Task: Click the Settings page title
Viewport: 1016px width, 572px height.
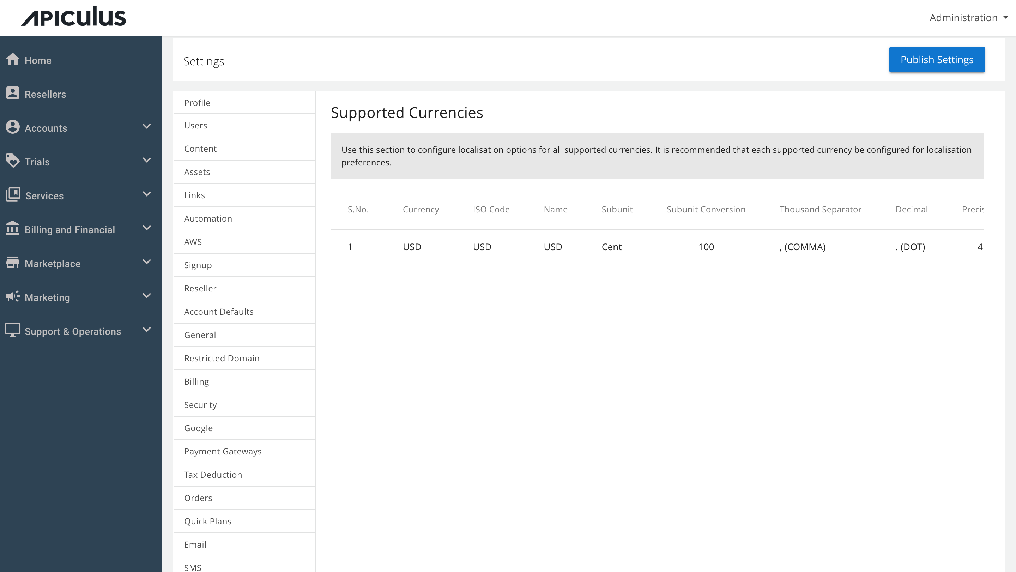Action: point(204,61)
